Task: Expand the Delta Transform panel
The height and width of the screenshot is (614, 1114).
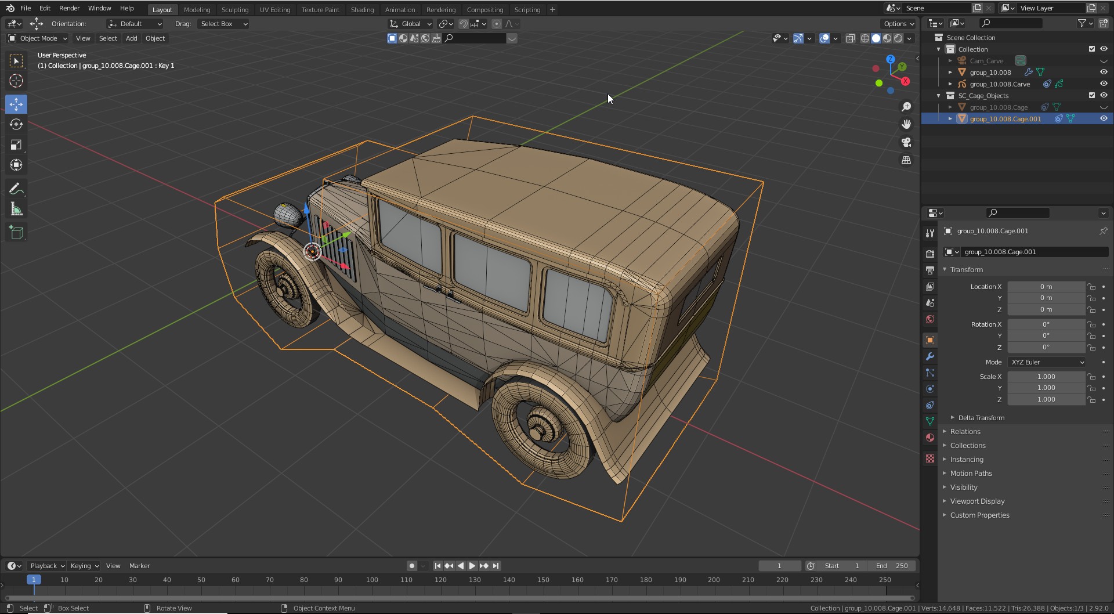Action: (981, 418)
